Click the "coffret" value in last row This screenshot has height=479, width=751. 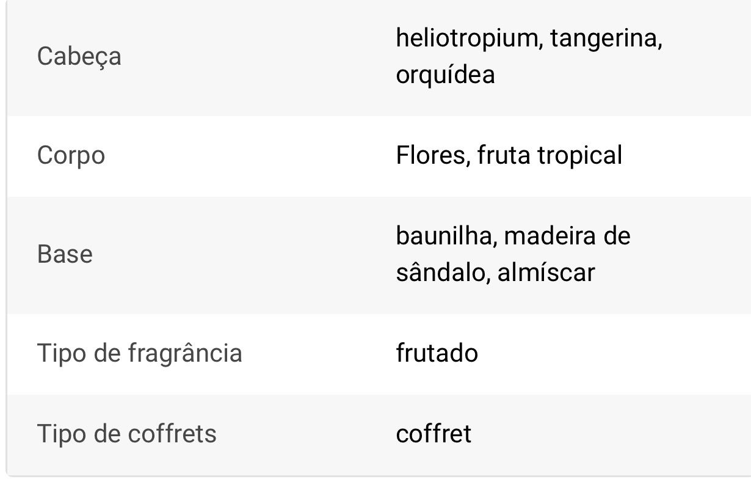click(434, 434)
